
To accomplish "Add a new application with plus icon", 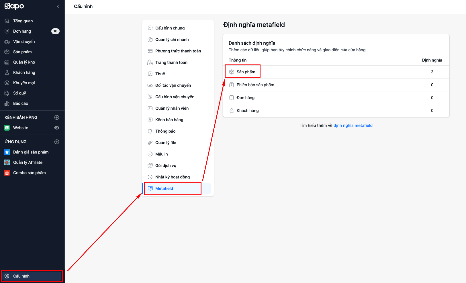I will pyautogui.click(x=57, y=142).
